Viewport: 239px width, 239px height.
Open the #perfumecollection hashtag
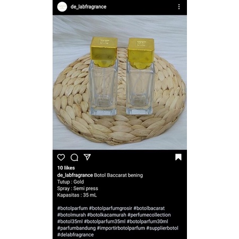pos(149,215)
